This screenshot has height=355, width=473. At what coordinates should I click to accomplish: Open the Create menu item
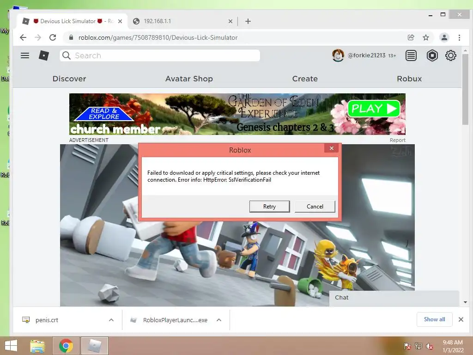tap(305, 79)
